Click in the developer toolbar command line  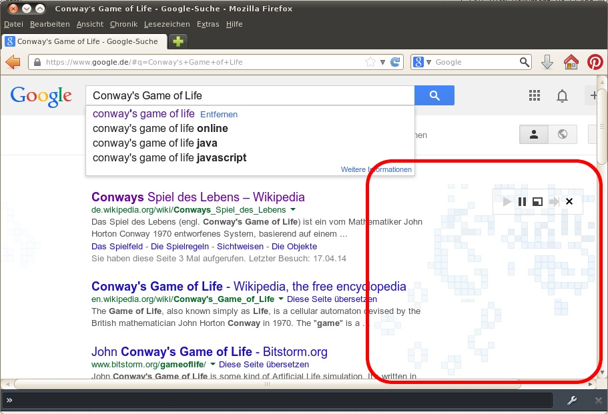(x=278, y=401)
